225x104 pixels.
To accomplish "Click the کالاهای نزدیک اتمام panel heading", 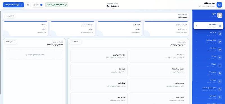I will (x=55, y=45).
